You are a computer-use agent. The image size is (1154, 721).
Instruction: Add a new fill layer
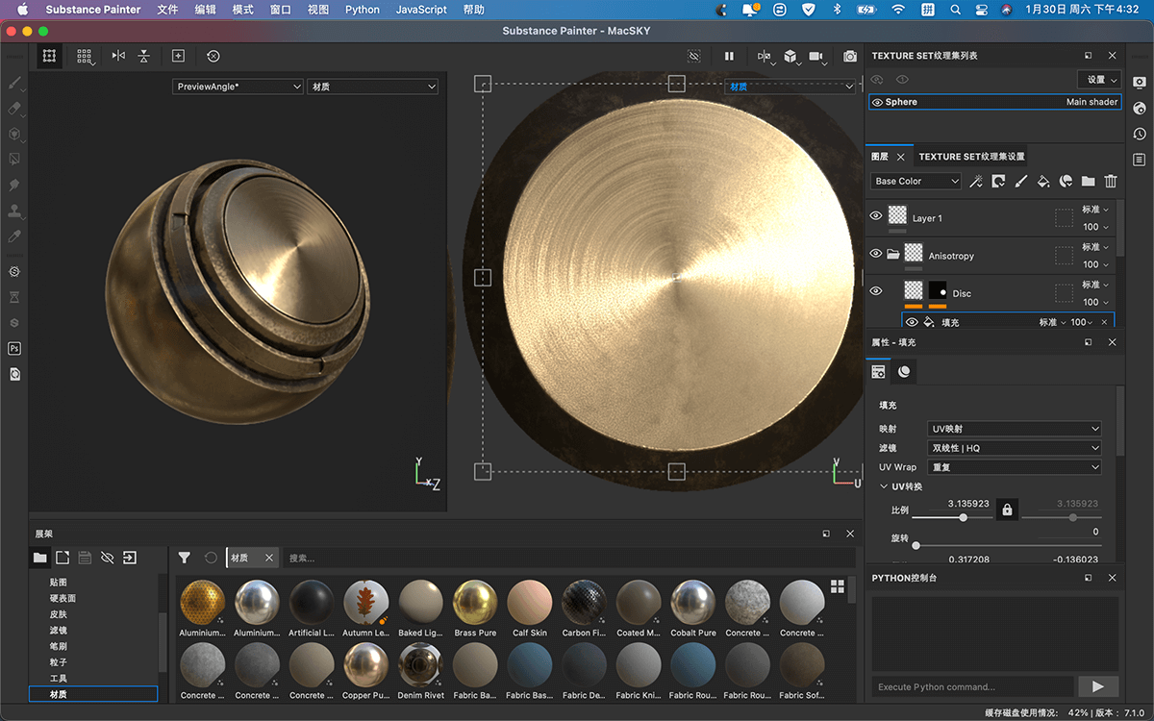1043,181
